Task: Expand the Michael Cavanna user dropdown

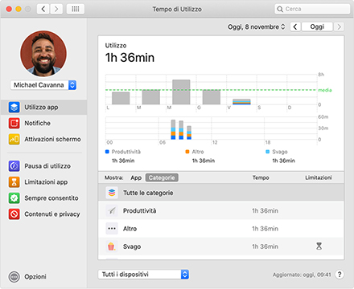Action: pyautogui.click(x=43, y=85)
